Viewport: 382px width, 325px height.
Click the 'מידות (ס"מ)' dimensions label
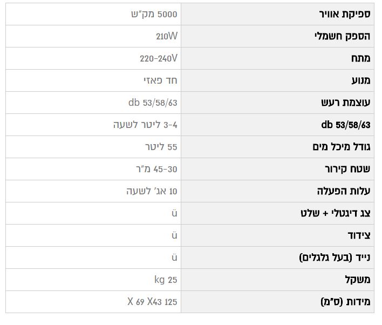[346, 302]
